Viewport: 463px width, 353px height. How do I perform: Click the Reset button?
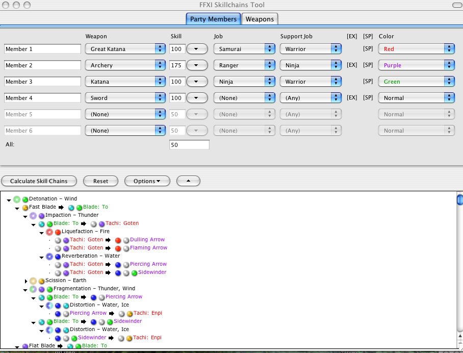click(100, 181)
